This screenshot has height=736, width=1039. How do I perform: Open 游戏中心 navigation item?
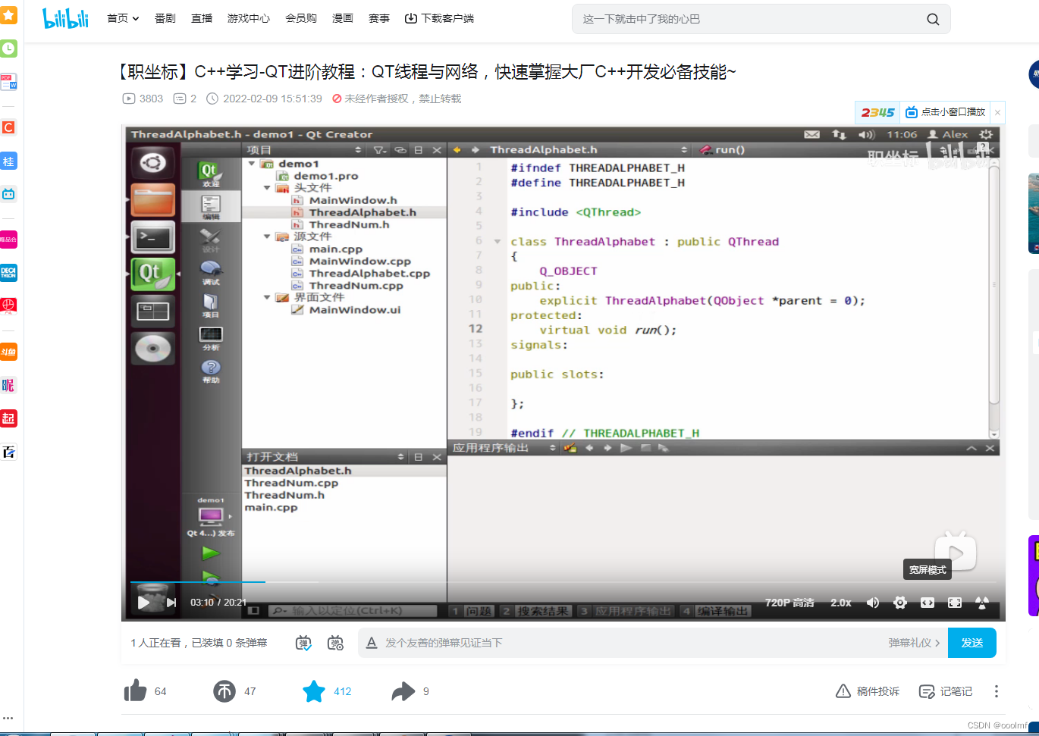(249, 18)
